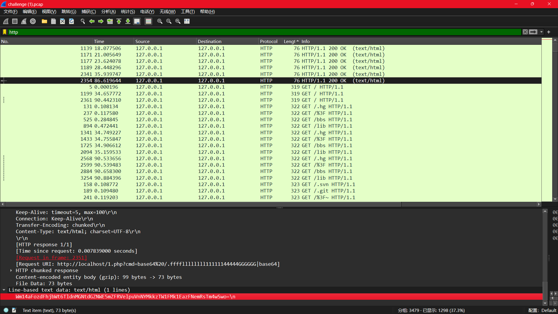
Task: Click the 配置: Default profile selector
Action: coord(542,310)
